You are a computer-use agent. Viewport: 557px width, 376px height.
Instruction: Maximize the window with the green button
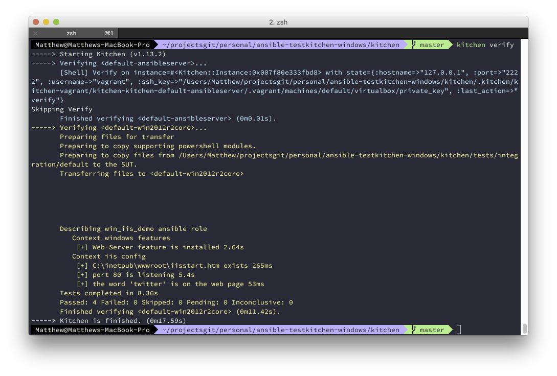[56, 22]
